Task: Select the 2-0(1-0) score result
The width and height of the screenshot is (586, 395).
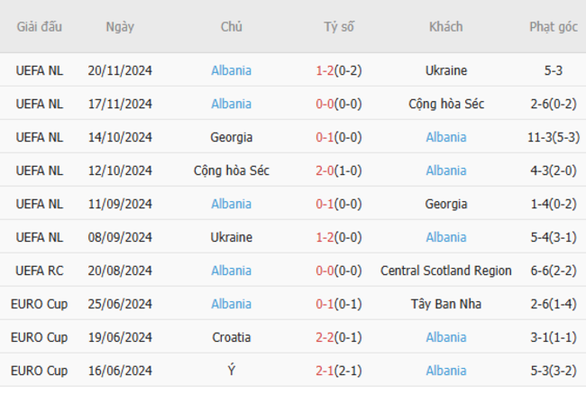Action: (x=339, y=170)
